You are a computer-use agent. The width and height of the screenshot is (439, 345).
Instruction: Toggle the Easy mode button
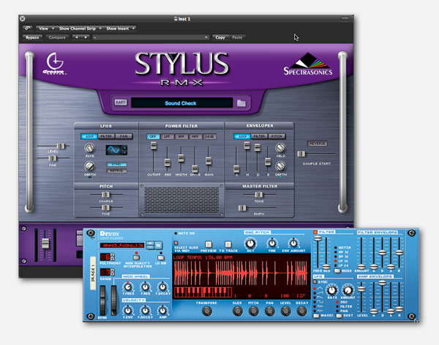(121, 103)
